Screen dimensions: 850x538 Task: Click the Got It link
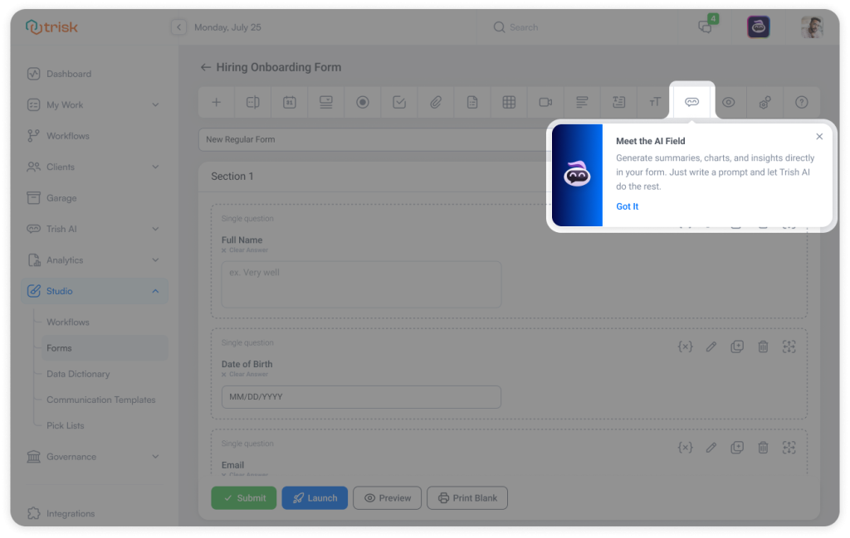[x=628, y=206]
